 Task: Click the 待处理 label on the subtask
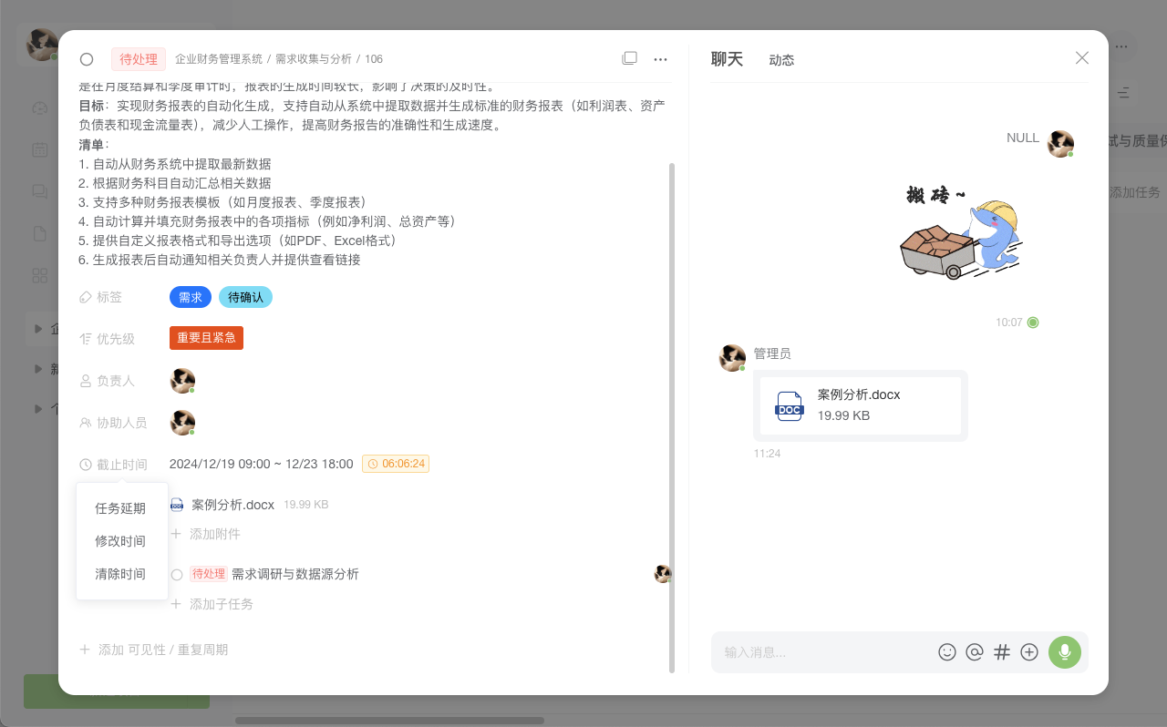tap(208, 574)
